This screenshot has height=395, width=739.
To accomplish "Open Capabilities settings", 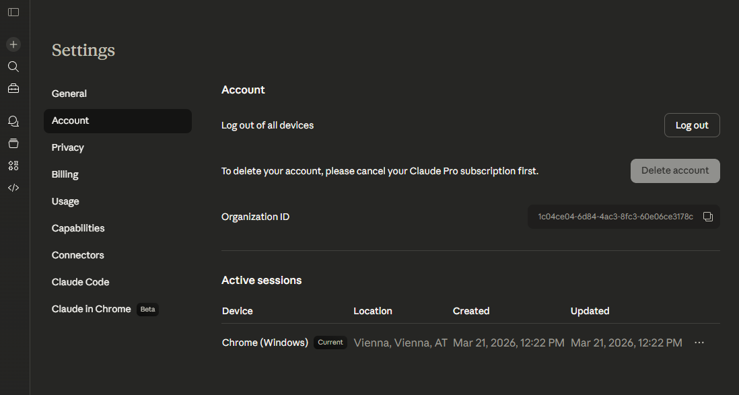I will pyautogui.click(x=78, y=228).
